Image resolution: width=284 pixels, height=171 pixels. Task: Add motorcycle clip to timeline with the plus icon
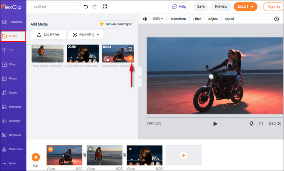pos(130,58)
